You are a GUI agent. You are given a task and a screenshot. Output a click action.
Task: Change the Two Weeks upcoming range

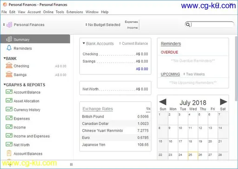point(194,74)
